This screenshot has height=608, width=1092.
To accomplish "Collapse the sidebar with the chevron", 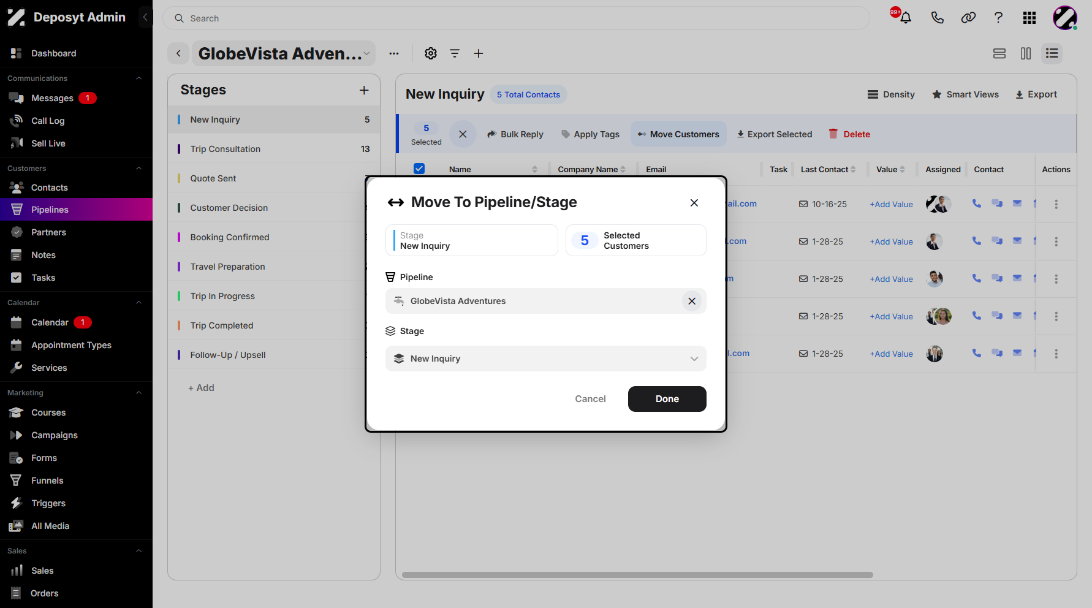I will (145, 17).
